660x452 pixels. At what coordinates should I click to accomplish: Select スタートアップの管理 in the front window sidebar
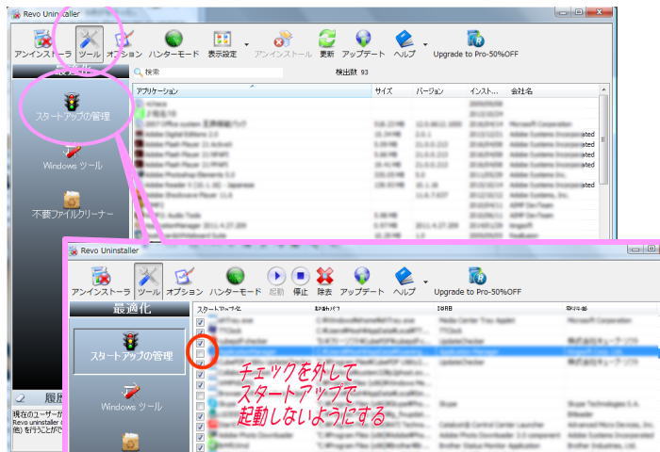(x=130, y=351)
